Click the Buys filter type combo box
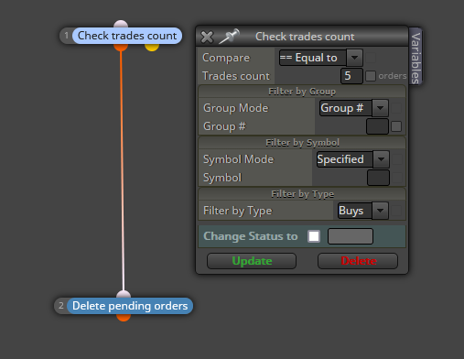This screenshot has height=359, width=464. pyautogui.click(x=355, y=211)
